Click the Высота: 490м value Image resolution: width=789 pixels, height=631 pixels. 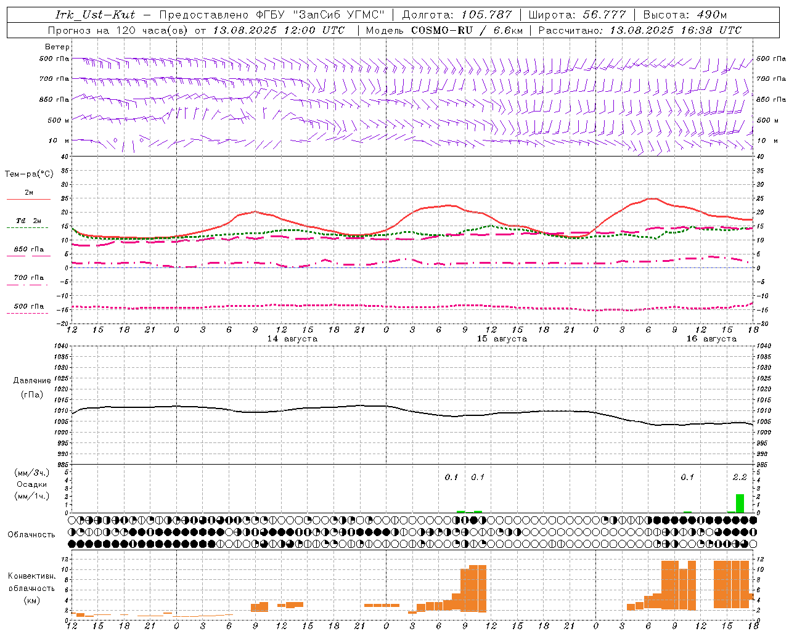pyautogui.click(x=685, y=15)
